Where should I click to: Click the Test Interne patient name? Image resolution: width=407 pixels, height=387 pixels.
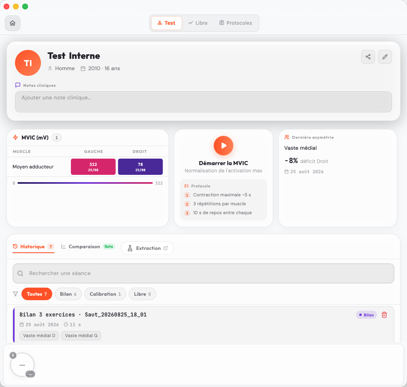(74, 56)
